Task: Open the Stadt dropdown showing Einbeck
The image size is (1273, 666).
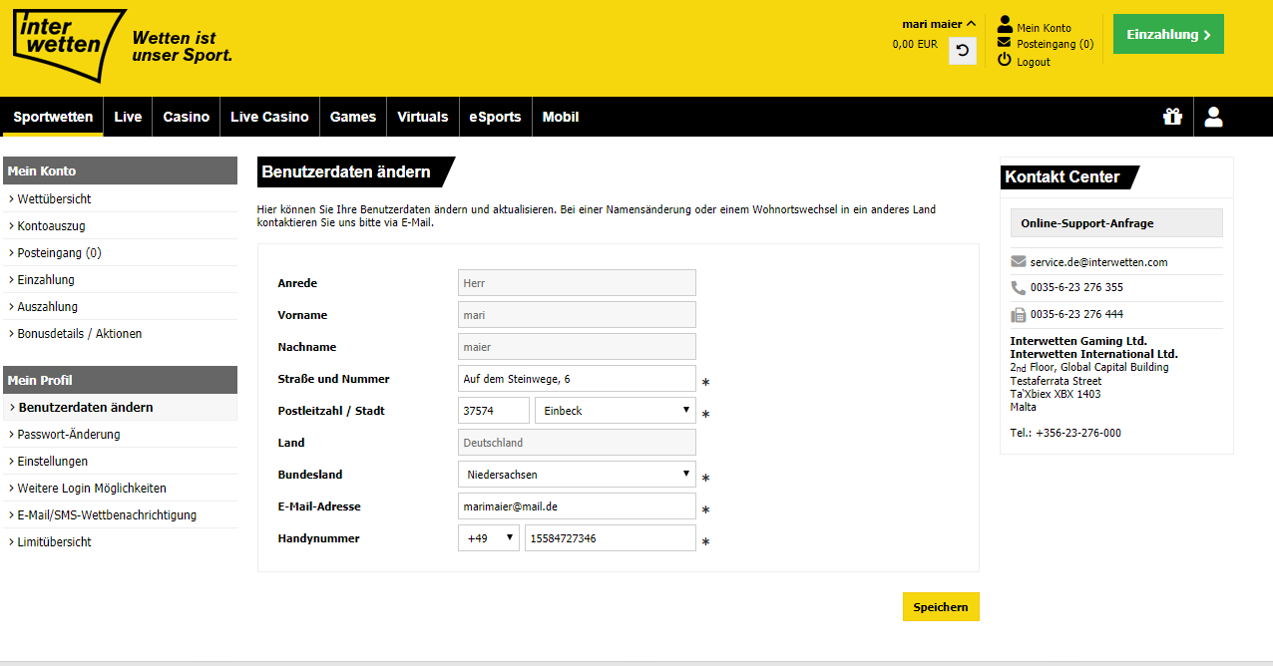Action: (x=616, y=411)
